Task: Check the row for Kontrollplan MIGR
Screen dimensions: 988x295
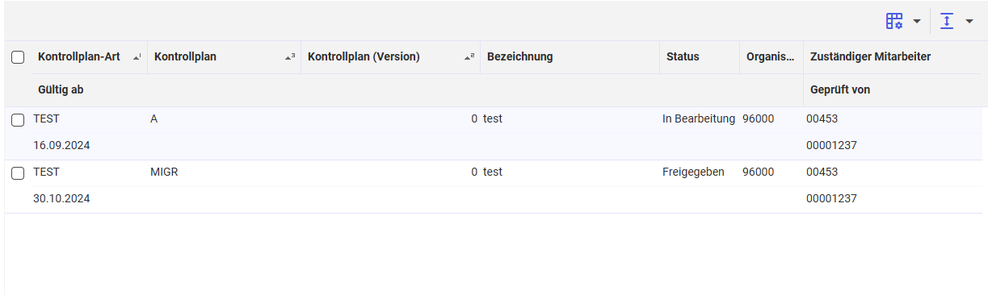Action: pyautogui.click(x=18, y=173)
